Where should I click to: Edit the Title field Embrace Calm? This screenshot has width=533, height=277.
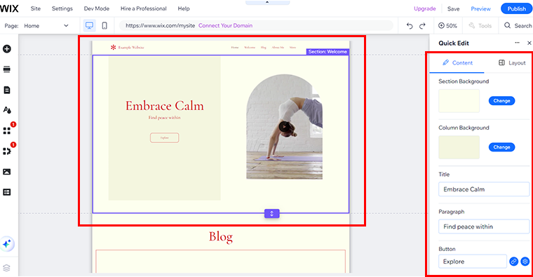[x=484, y=189]
